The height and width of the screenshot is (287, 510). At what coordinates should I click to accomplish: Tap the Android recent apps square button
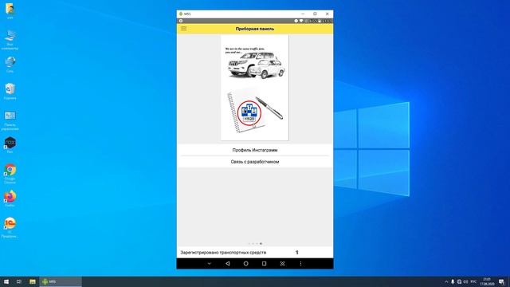click(264, 264)
